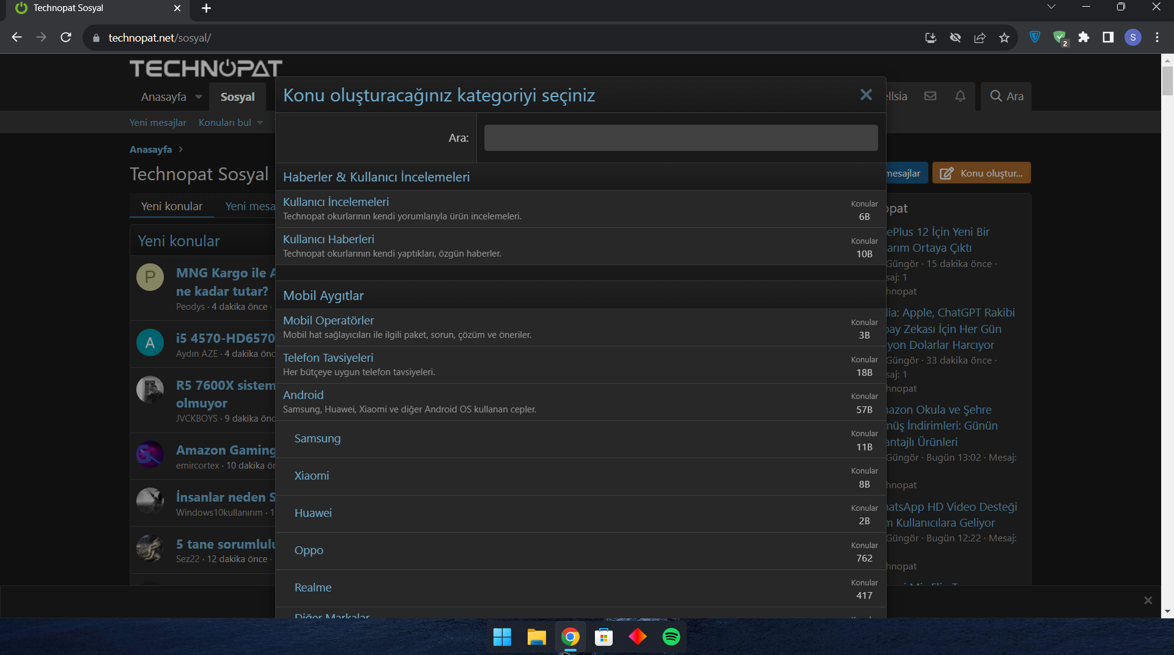Open JVCKBOYS user avatar
Image resolution: width=1174 pixels, height=655 pixels.
pos(150,389)
